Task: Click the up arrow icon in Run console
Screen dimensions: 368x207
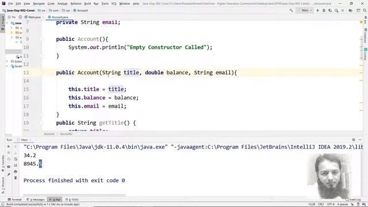Action: (16, 147)
